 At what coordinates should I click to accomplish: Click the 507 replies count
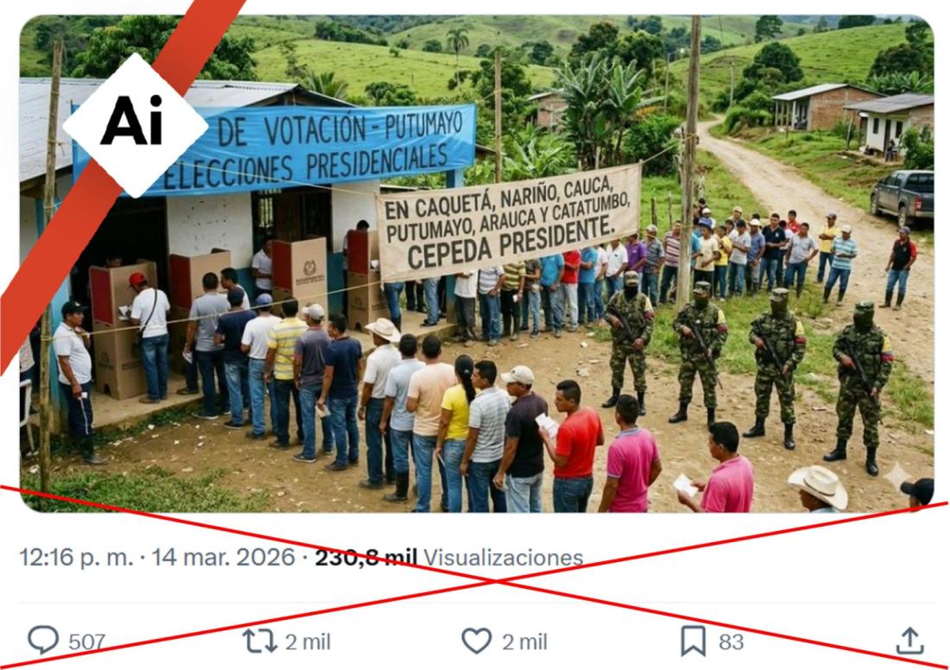[86, 642]
